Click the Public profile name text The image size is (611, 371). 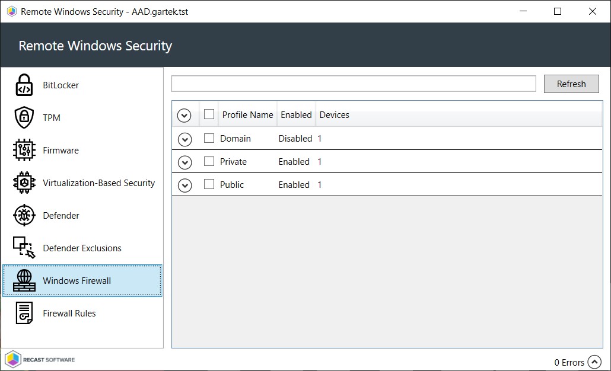tap(232, 184)
